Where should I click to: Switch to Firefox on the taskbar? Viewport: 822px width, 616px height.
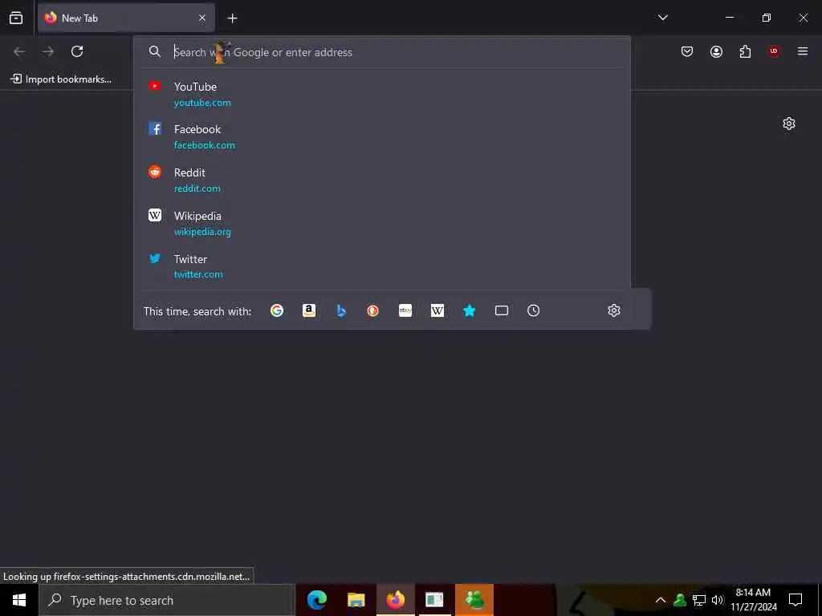[x=395, y=600]
